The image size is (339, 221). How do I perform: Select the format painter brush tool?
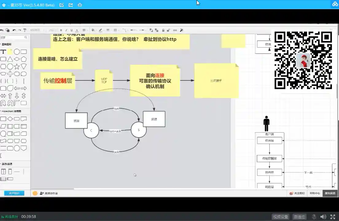(25, 30)
